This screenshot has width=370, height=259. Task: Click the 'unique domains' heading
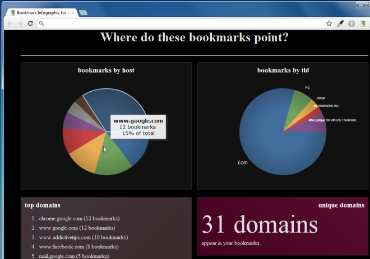point(341,205)
